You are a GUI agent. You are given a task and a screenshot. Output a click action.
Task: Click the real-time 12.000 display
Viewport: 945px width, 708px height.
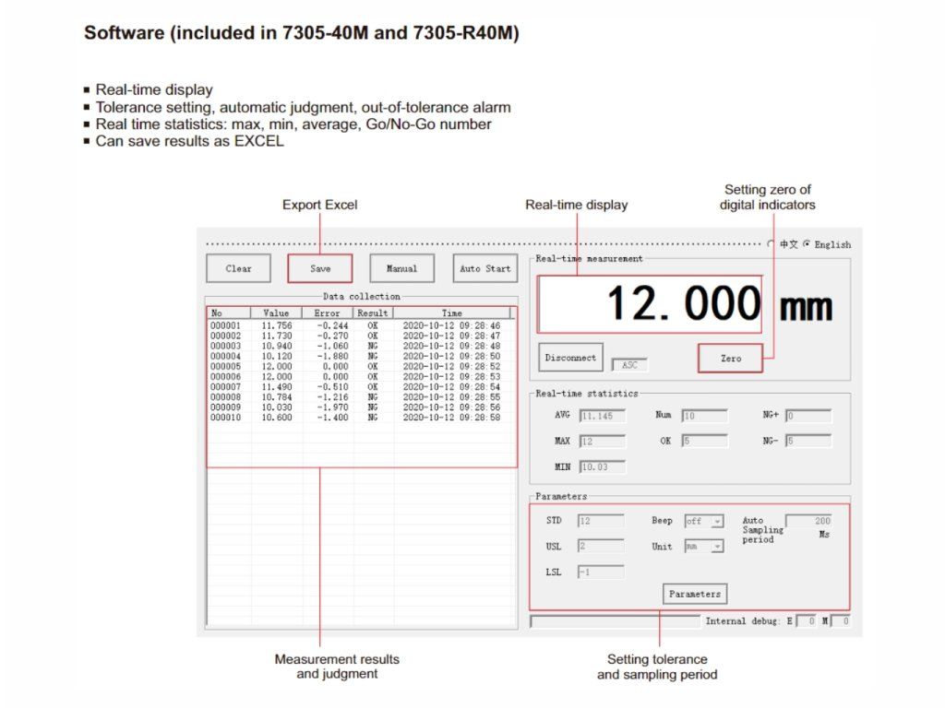(x=650, y=304)
